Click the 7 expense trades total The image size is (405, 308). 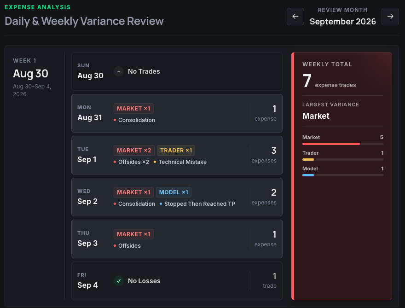coord(329,81)
